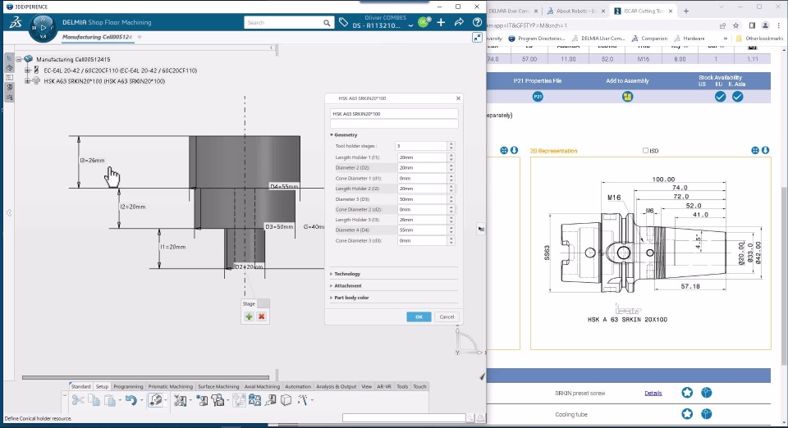Expand the Part body color section
Viewport: 788px width, 428px height.
pyautogui.click(x=351, y=298)
